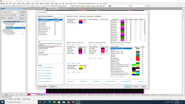Open Mail app from the taskbar
Viewport: 185px width, 104px height.
click(x=64, y=102)
